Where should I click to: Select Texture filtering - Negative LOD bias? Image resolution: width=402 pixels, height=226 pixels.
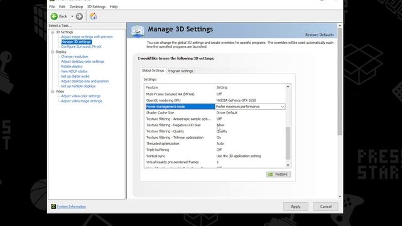point(215,125)
